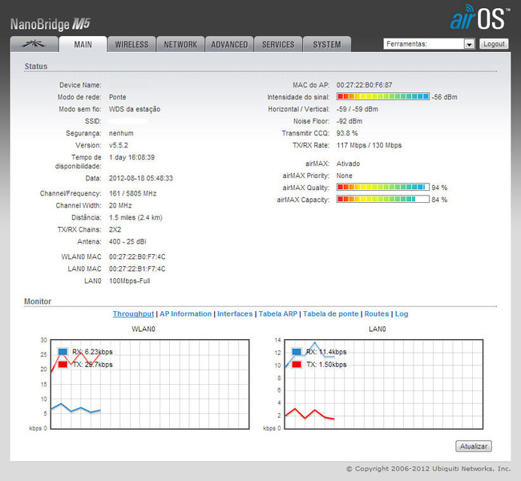Viewport: 521px width, 481px height.
Task: Click the Antena value 400 - 25 dBi
Action: point(127,241)
